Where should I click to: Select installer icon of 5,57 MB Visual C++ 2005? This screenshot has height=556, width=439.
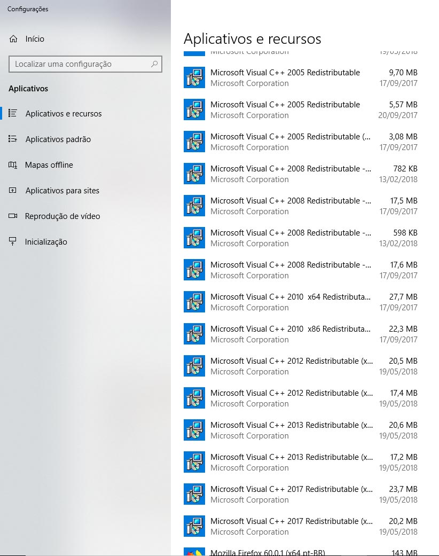click(194, 109)
